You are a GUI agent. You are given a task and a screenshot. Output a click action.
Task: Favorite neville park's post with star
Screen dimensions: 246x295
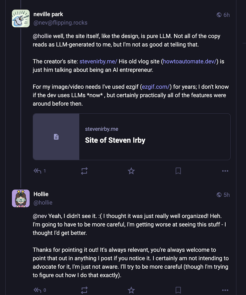click(131, 171)
